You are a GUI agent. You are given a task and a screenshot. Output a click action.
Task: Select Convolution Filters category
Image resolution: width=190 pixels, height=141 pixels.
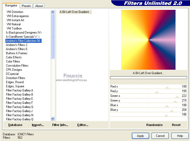pos(17,66)
